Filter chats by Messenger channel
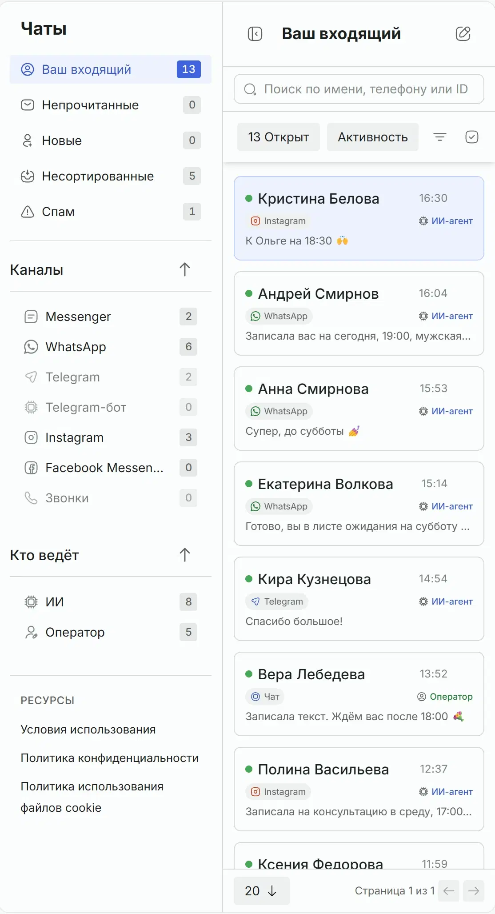The width and height of the screenshot is (495, 914). pyautogui.click(x=111, y=317)
